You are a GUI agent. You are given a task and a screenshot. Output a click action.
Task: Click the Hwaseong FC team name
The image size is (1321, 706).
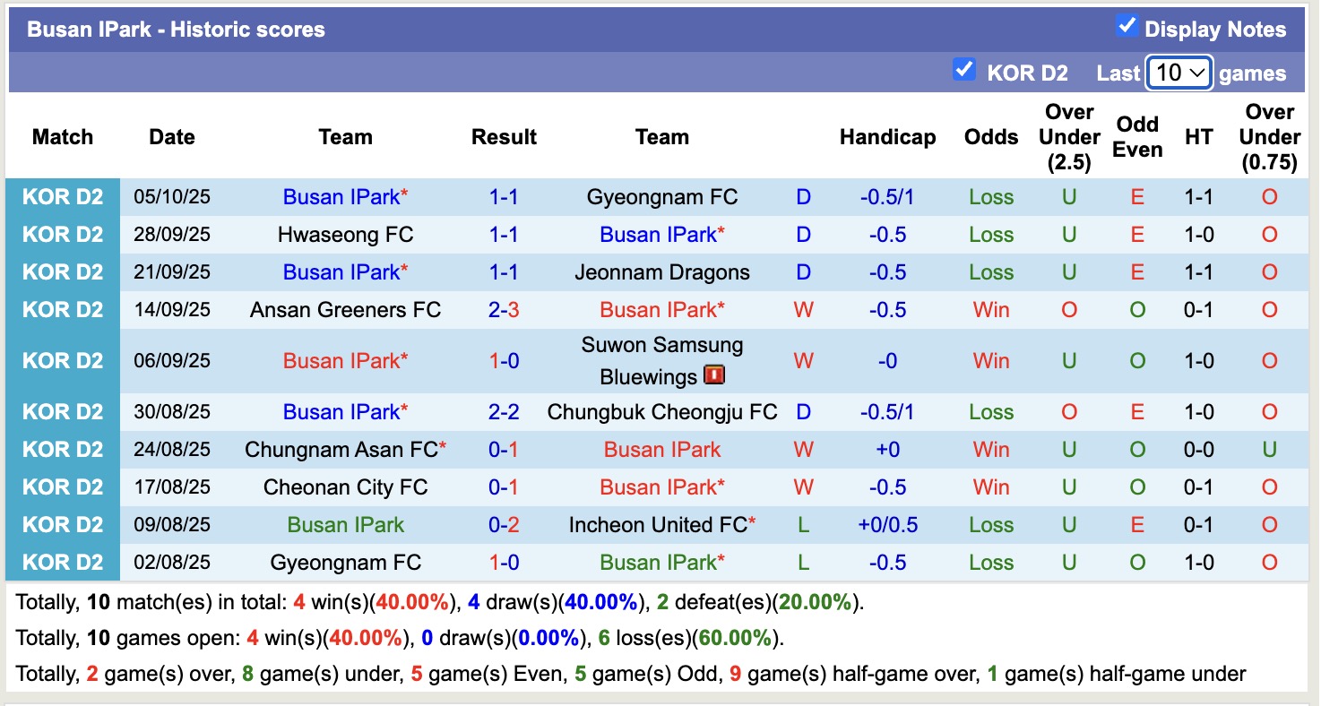coord(345,234)
